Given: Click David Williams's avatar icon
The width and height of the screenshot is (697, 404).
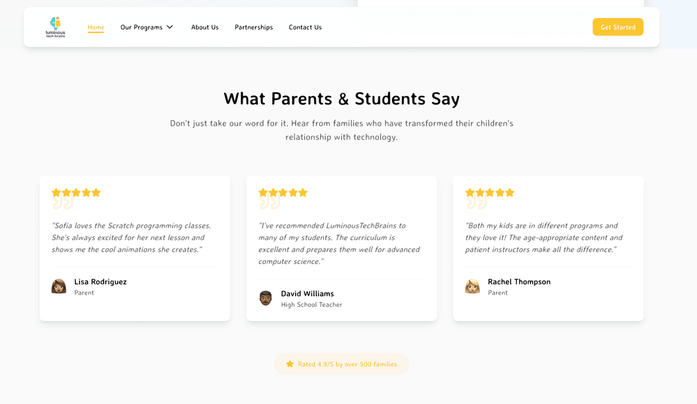Looking at the screenshot, I should [265, 298].
